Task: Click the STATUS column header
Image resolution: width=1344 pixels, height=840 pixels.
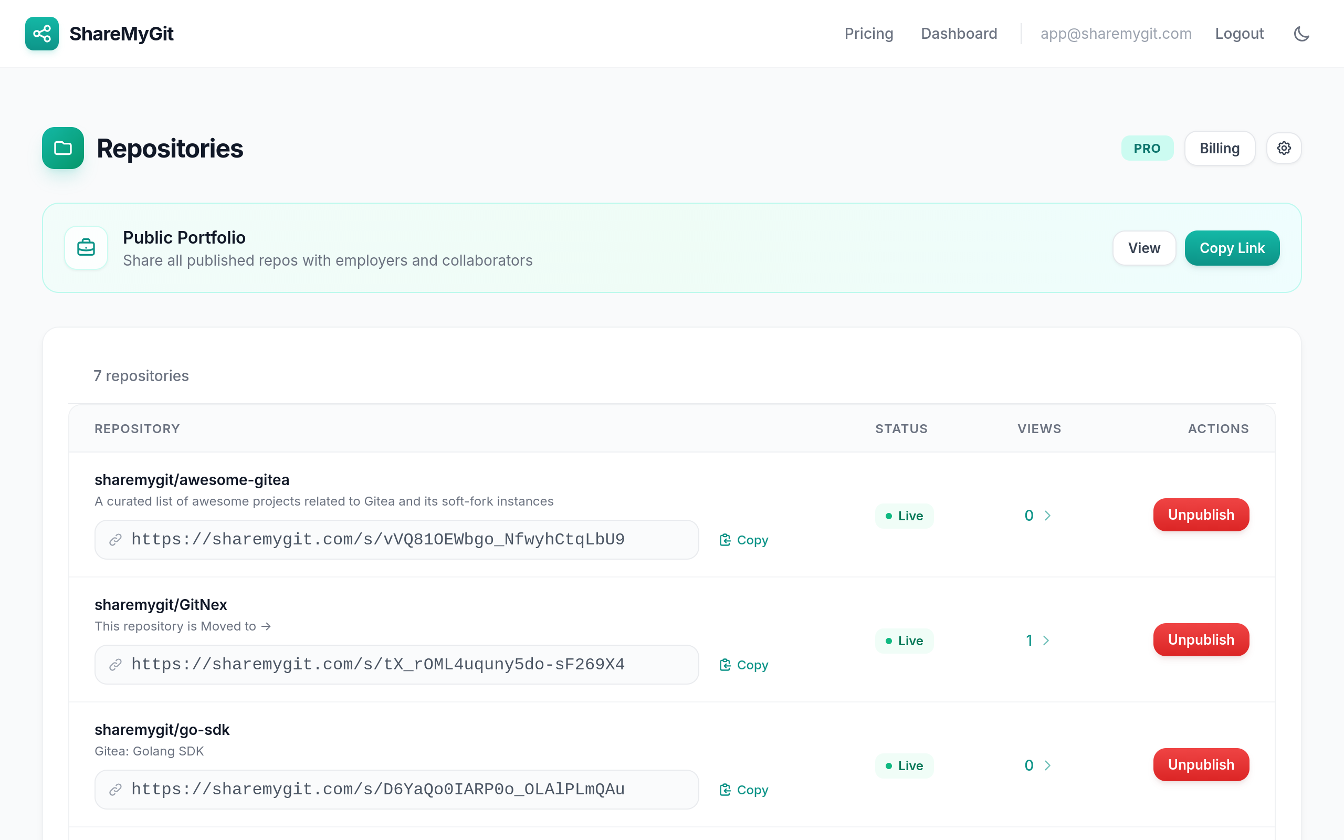Action: (901, 429)
